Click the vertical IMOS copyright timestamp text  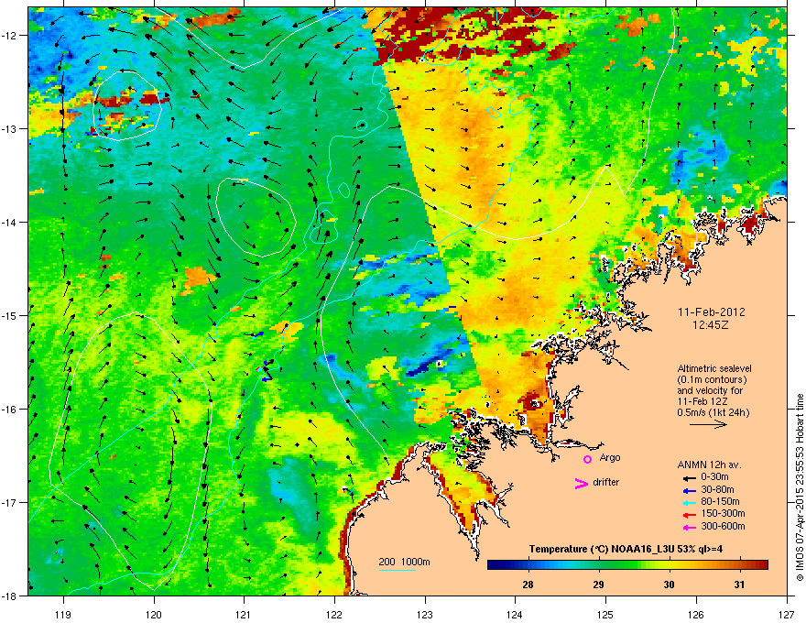pyautogui.click(x=800, y=487)
